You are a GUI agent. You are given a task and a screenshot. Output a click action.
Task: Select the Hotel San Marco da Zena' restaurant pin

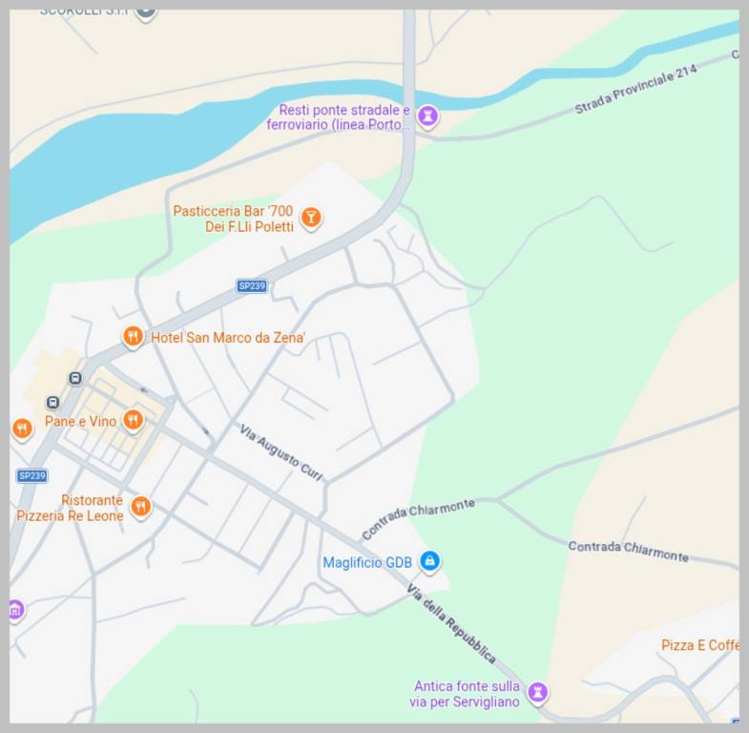134,336
